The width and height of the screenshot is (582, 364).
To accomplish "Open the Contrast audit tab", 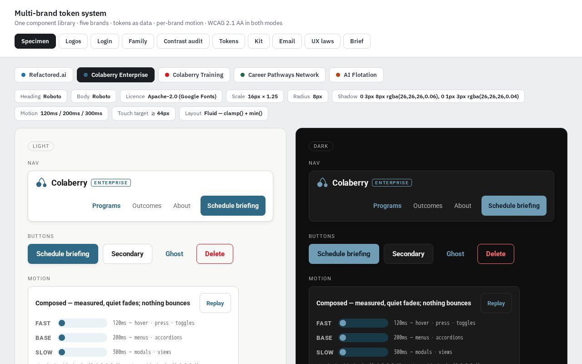I will pos(183,41).
